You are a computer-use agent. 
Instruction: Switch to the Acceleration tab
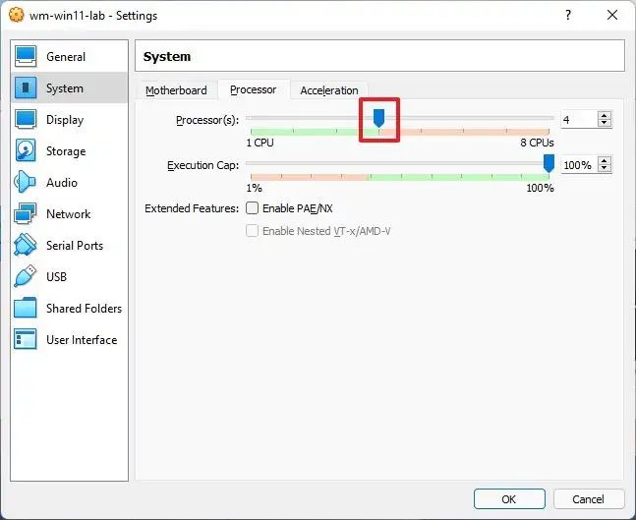(329, 90)
